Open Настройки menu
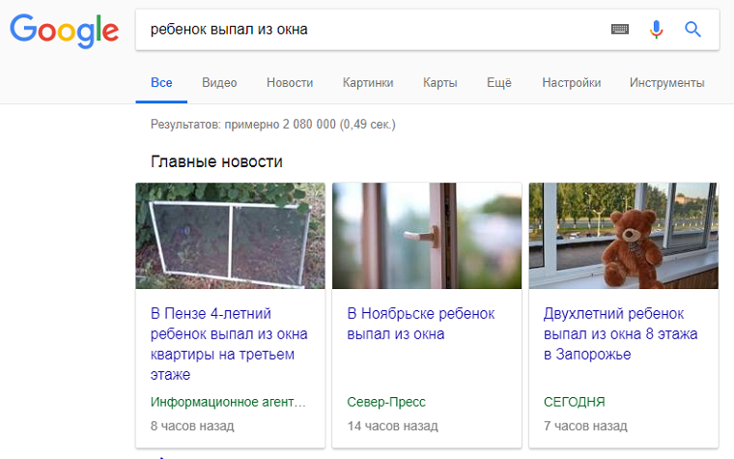The image size is (734, 459). tap(572, 83)
